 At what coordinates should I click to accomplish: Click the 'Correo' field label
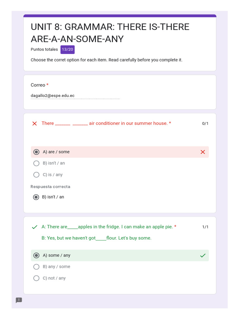click(38, 85)
